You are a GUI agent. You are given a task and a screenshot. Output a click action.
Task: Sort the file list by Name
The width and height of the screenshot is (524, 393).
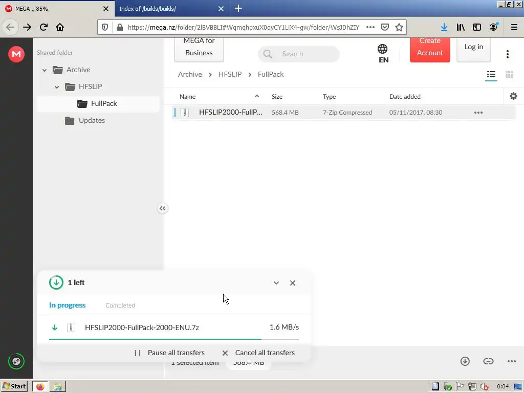coord(187,97)
